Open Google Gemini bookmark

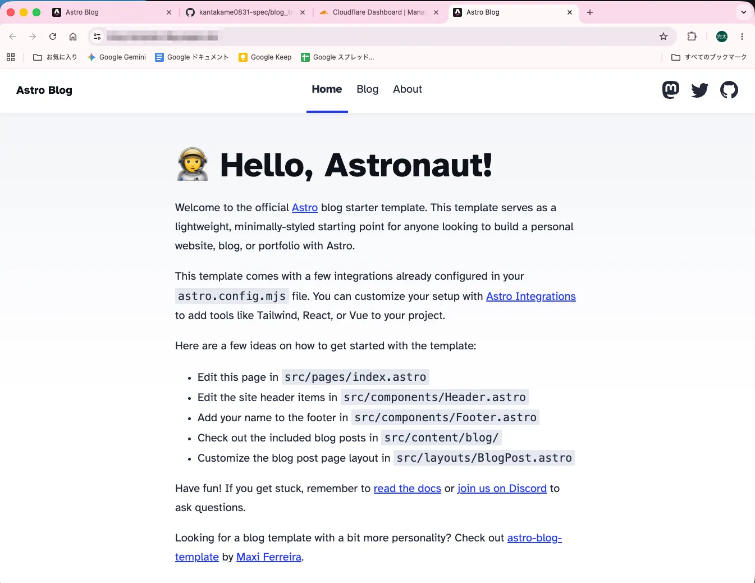[x=117, y=57]
